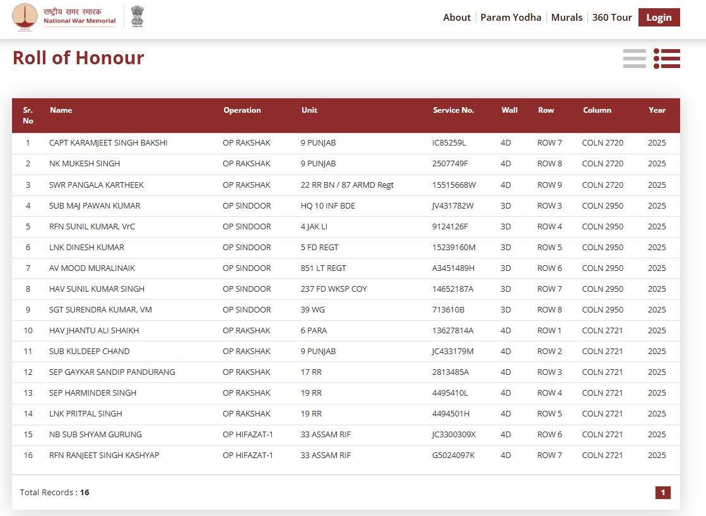Click the Service No. column header

pyautogui.click(x=454, y=110)
